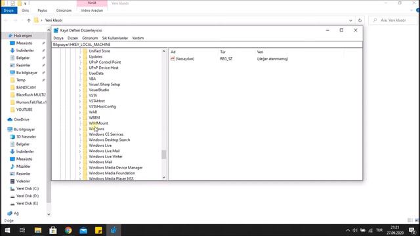Open OneDrive in navigation pane
The height and width of the screenshot is (236, 420).
point(22,119)
